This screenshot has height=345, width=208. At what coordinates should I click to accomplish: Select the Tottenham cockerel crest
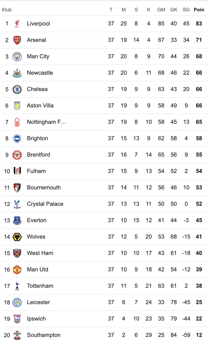click(17, 286)
